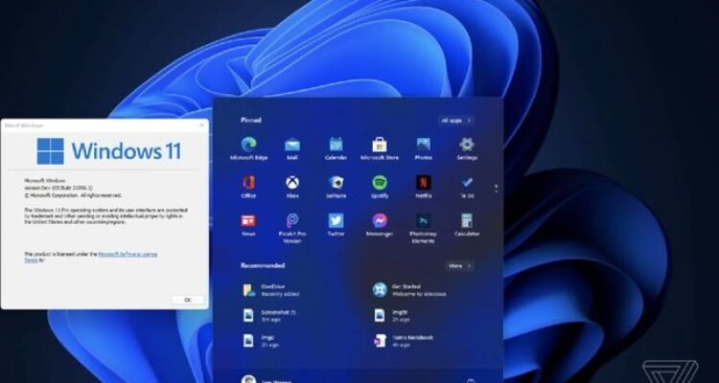
Task: Click the Windows 11 logo in dialog
Action: [51, 151]
